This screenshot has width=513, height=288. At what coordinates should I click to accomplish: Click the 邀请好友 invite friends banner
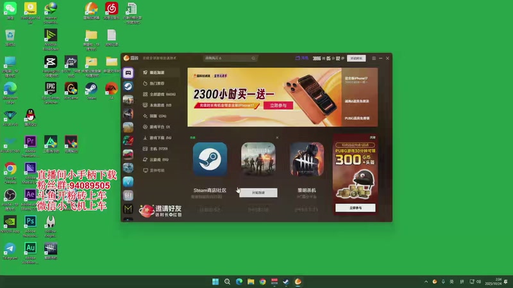point(160,211)
